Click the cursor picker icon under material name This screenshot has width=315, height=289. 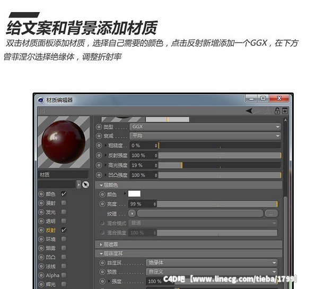(86, 185)
